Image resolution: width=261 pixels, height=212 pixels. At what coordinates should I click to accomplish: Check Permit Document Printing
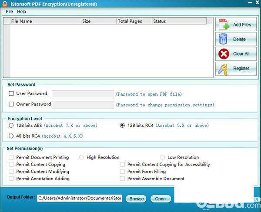pyautogui.click(x=11, y=157)
